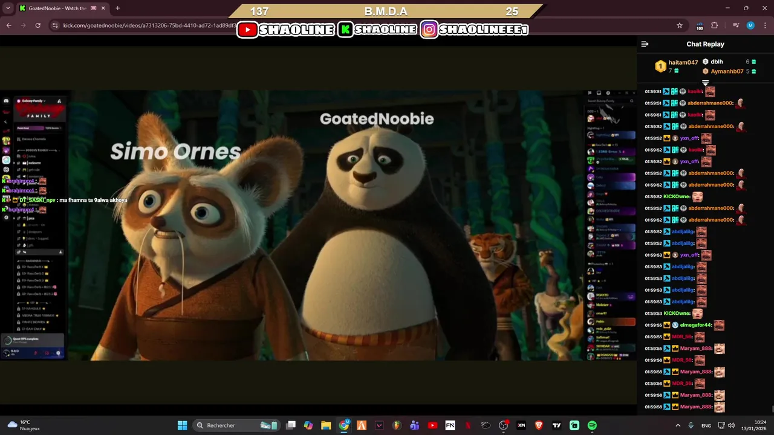
Task: Launch Copilot from the taskbar
Action: 308,425
